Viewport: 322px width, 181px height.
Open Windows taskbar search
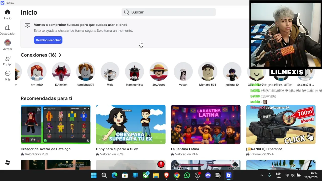(x=104, y=175)
